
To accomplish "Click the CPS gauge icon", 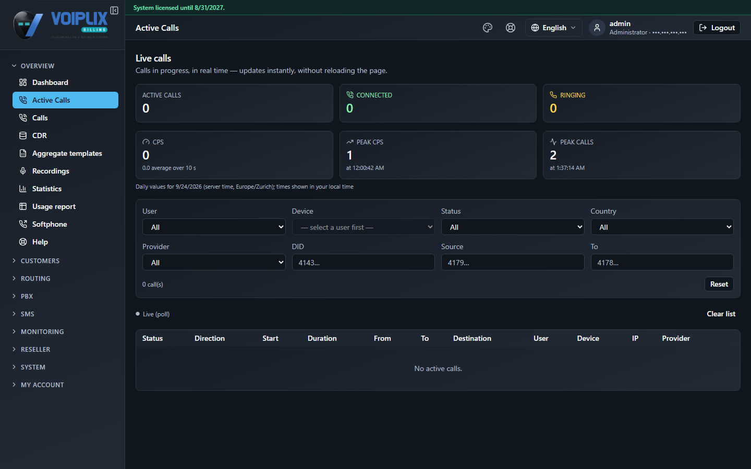I will click(x=146, y=142).
